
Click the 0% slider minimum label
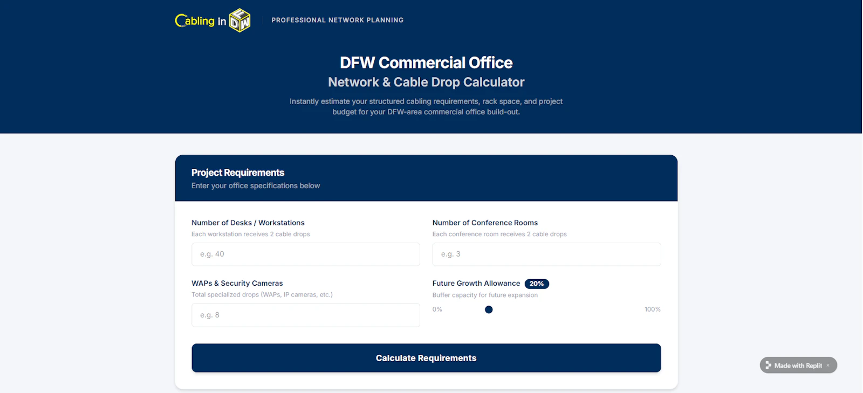[x=437, y=309]
